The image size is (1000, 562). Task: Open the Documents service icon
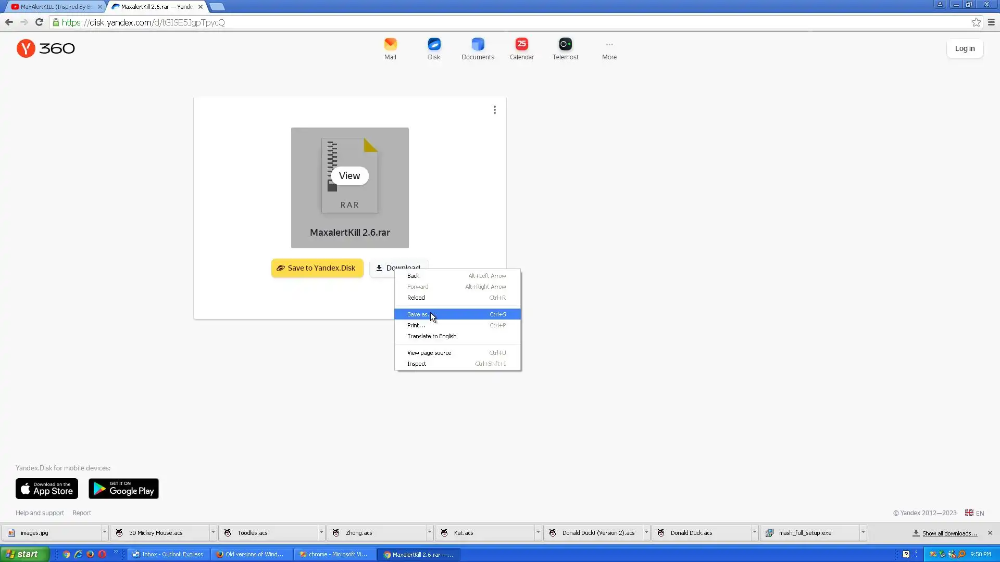[478, 44]
